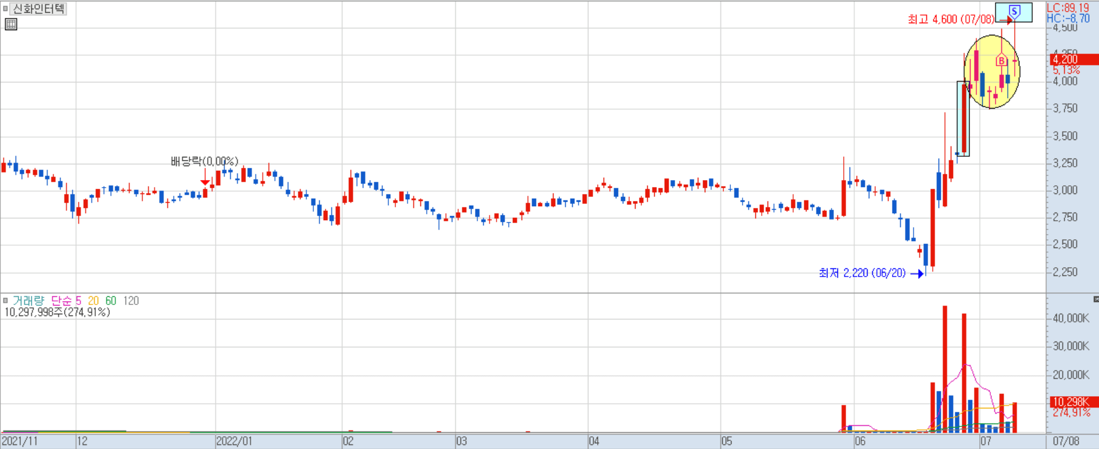Select the gray 120 period label
Screen dimensions: 1099x449
click(x=131, y=301)
